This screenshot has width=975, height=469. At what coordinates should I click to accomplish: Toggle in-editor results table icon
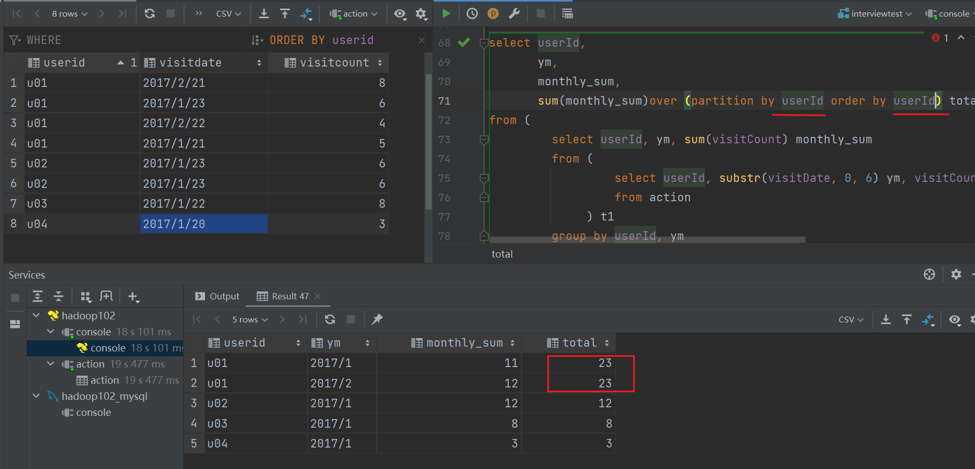pos(567,13)
